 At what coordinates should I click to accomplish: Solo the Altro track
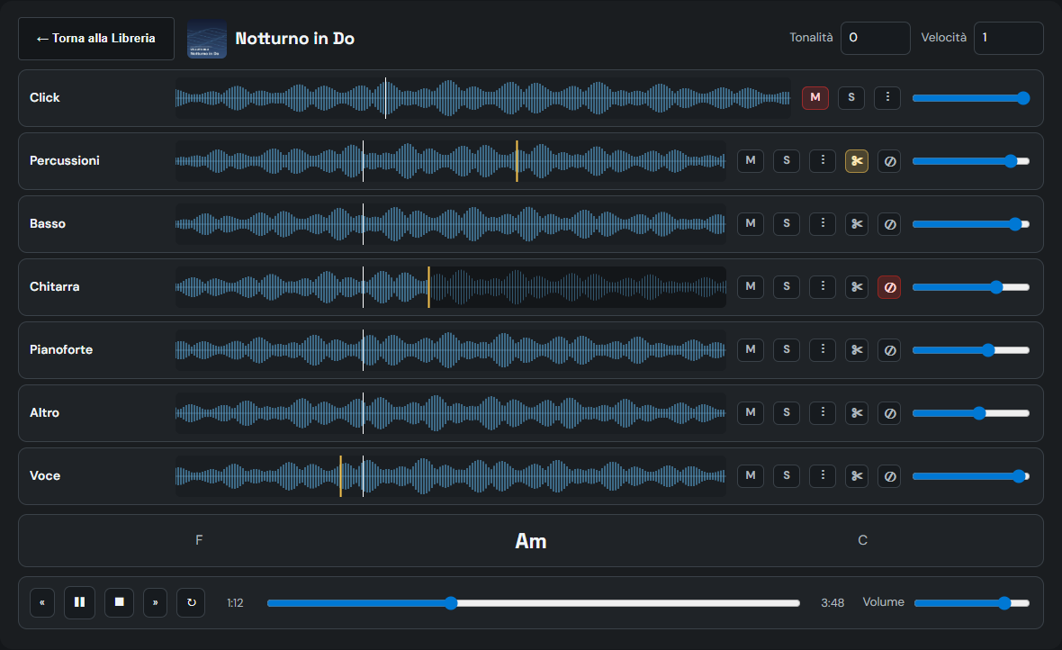coord(787,412)
